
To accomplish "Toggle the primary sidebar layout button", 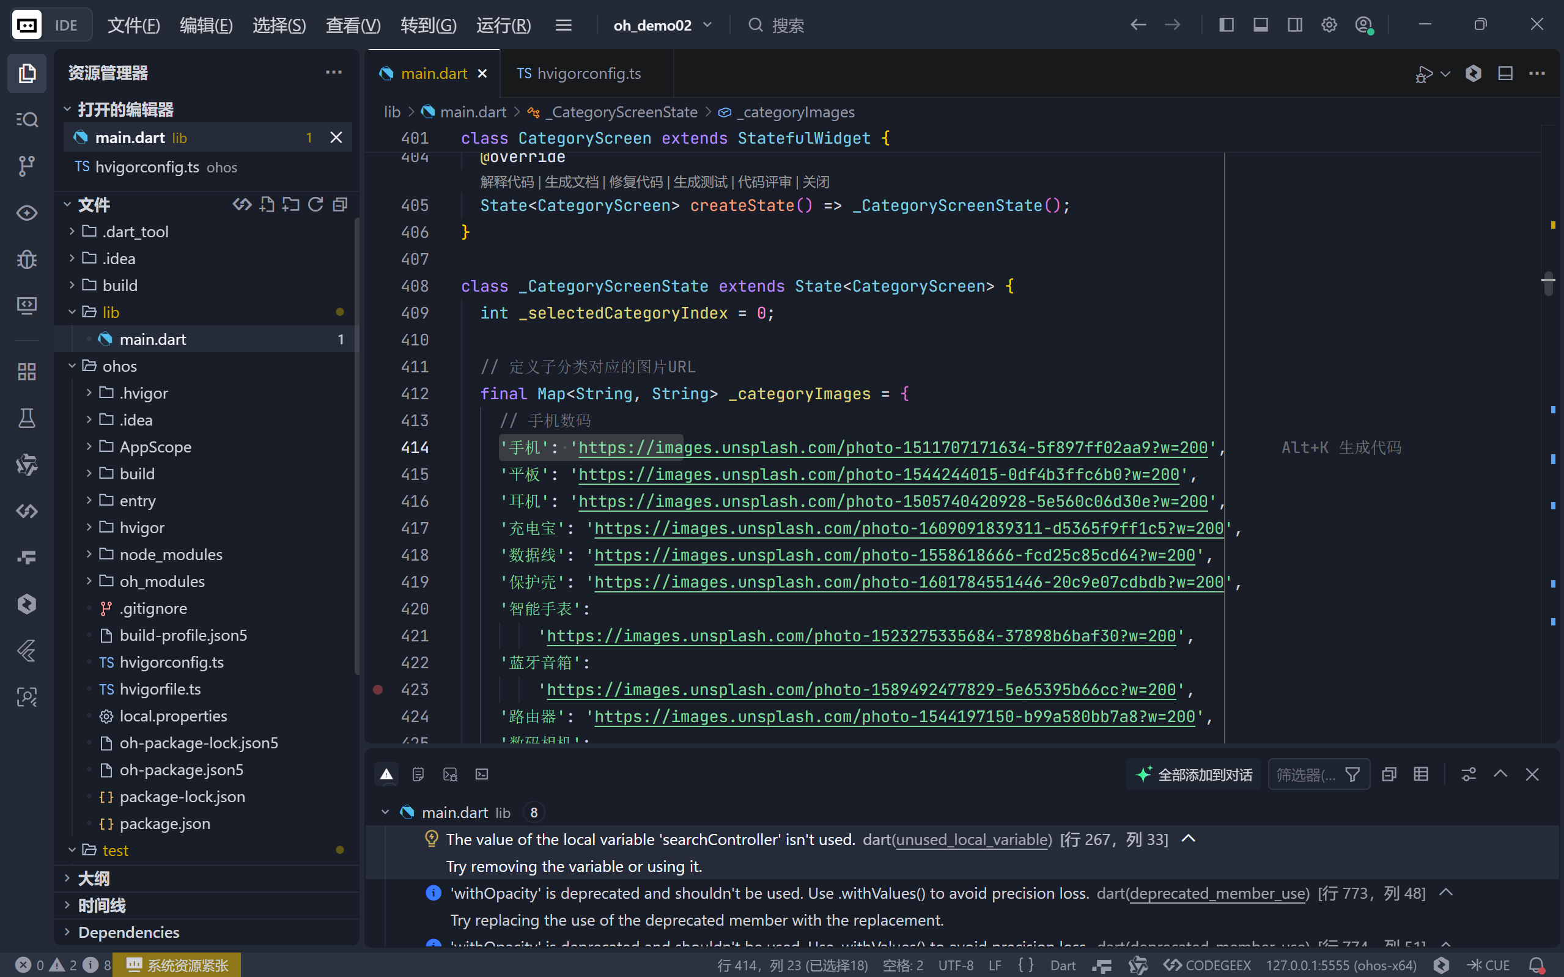I will [x=1226, y=25].
